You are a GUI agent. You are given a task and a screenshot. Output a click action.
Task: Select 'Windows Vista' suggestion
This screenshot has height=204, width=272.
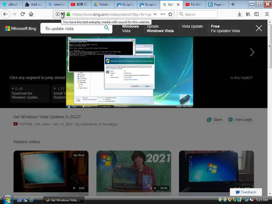[x=130, y=28]
